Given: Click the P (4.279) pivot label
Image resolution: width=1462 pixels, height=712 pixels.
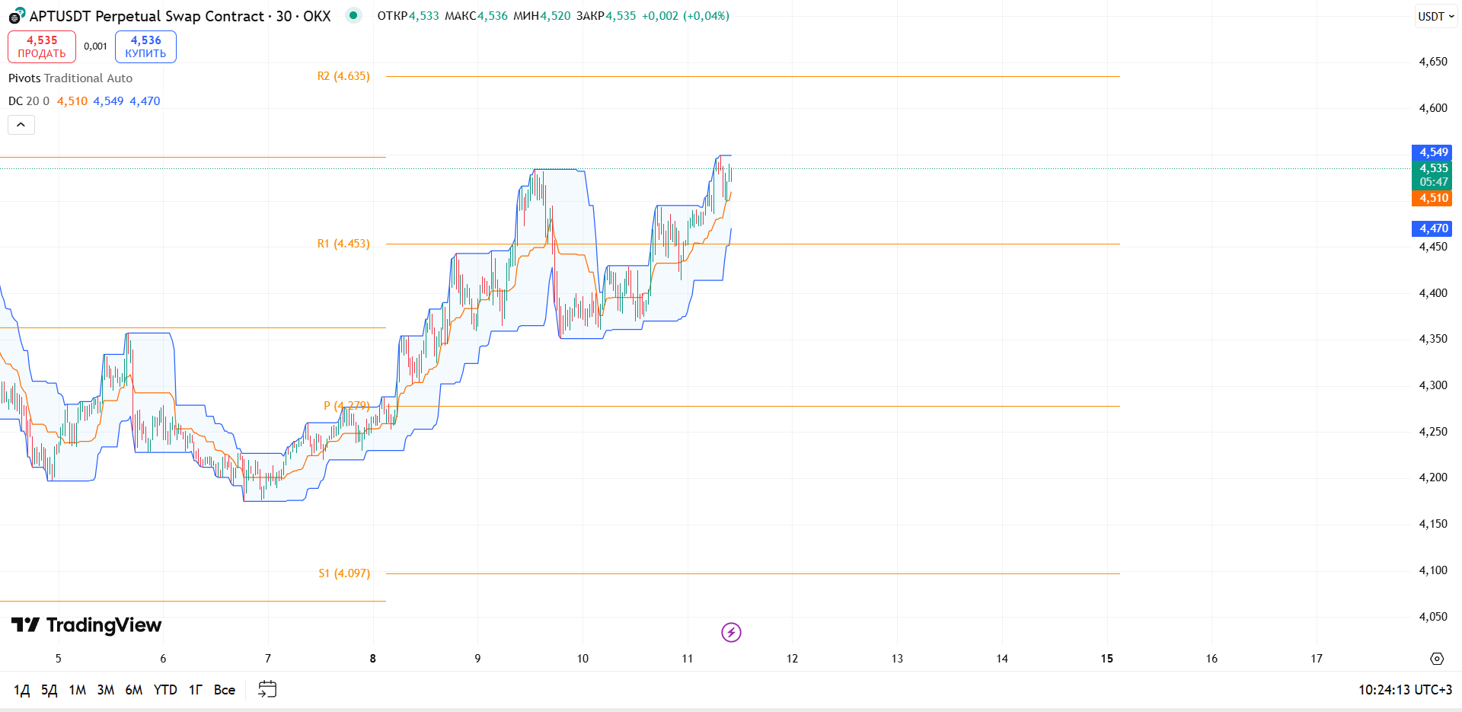Looking at the screenshot, I should click(346, 406).
